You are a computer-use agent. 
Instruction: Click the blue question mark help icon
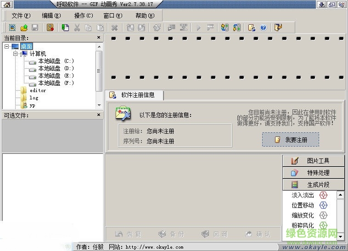(x=263, y=27)
